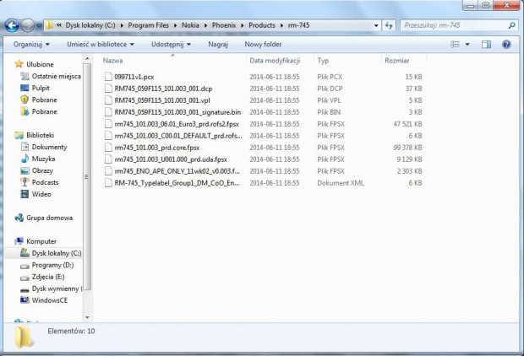Screen dimensions: 524x356
Task: Click file icon of rm745_101.003_prd.core.fpsx
Action: (x=108, y=148)
